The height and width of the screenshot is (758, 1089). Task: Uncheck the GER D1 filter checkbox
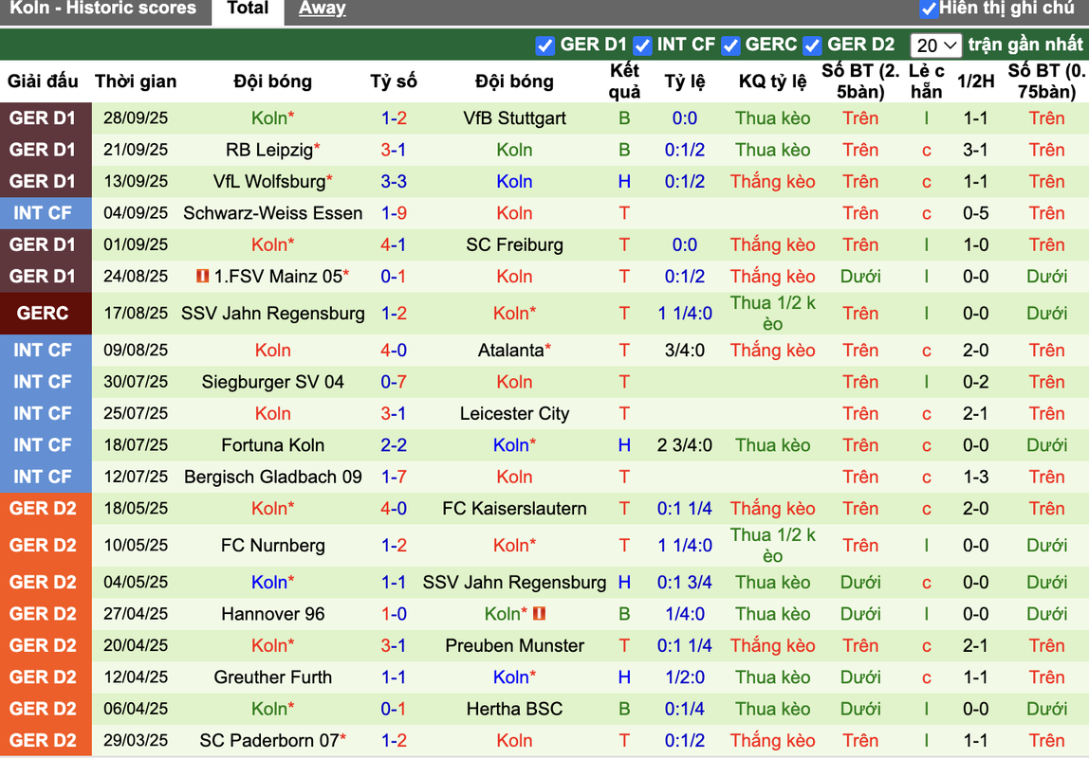pyautogui.click(x=545, y=45)
